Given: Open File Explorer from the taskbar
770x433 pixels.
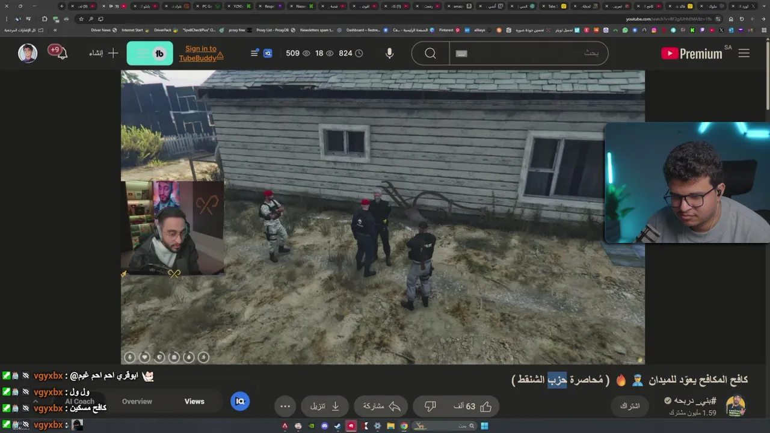Looking at the screenshot, I should pos(391,426).
